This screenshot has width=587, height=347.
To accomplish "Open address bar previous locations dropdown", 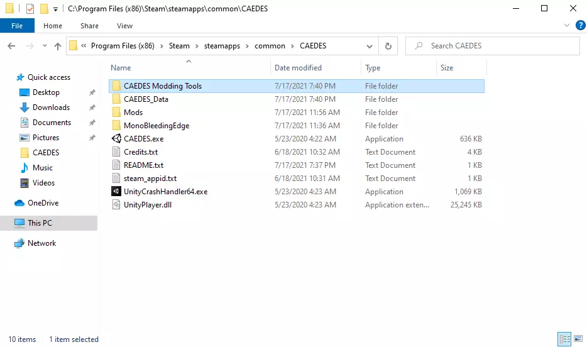I will pyautogui.click(x=370, y=46).
